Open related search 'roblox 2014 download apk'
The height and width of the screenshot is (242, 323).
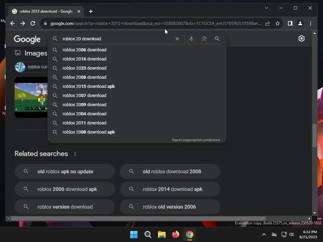pos(170,189)
